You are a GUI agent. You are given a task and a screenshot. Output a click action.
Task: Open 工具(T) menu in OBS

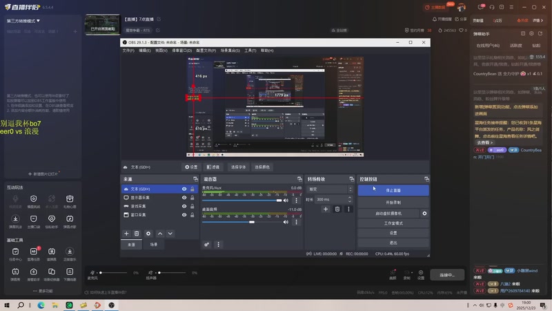tap(250, 50)
